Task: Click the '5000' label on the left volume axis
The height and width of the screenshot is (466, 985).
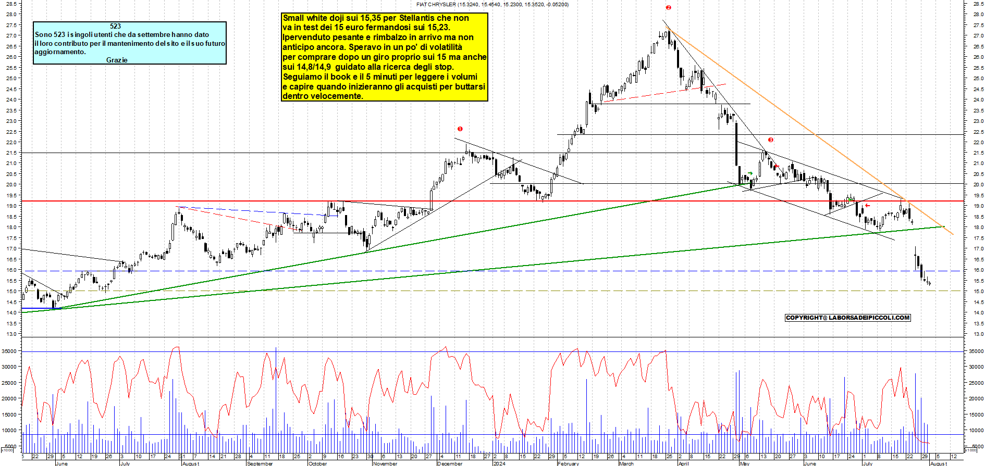Action: [x=11, y=446]
